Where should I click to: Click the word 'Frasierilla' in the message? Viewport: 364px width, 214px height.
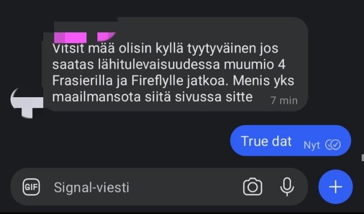[82, 81]
